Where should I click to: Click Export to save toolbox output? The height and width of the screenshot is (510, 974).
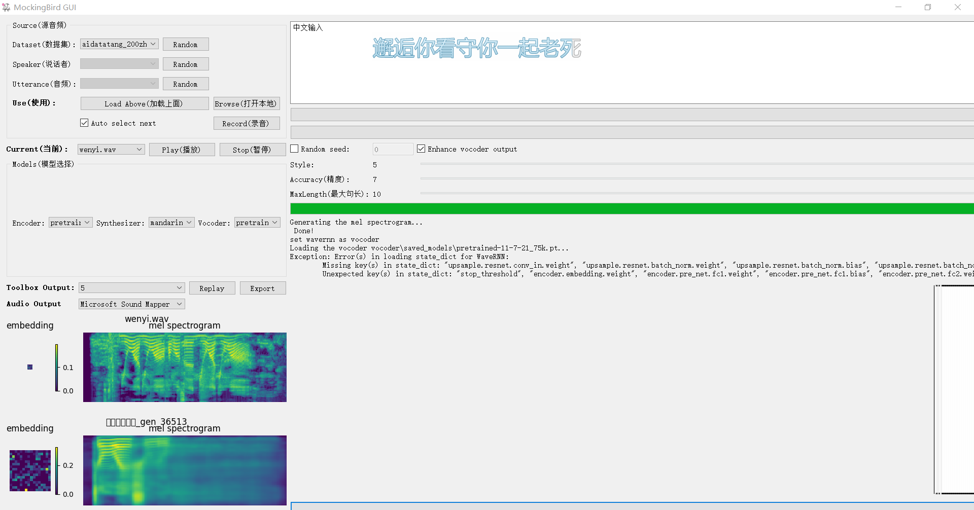tap(262, 288)
